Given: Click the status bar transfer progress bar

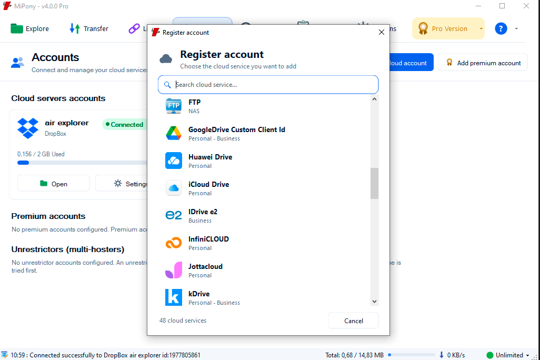Looking at the screenshot, I should click(412, 355).
